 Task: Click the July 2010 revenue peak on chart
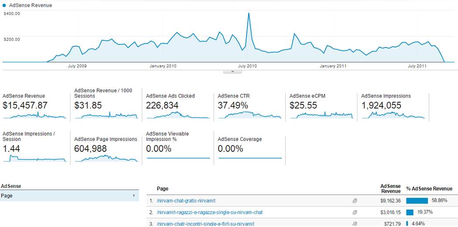[x=249, y=13]
